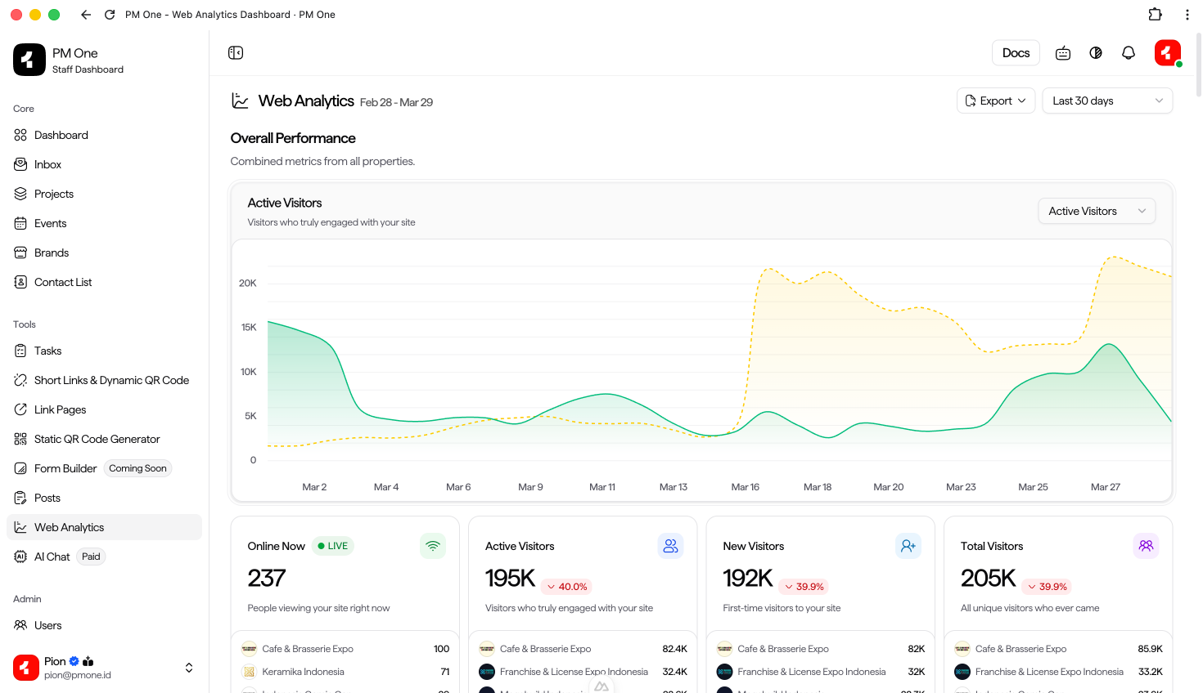Select the Short Links & Dynamic QR Code tool
Viewport: 1203px width, 693px height.
(x=111, y=380)
